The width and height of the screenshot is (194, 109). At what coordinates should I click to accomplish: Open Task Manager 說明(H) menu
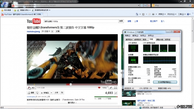[151, 36]
